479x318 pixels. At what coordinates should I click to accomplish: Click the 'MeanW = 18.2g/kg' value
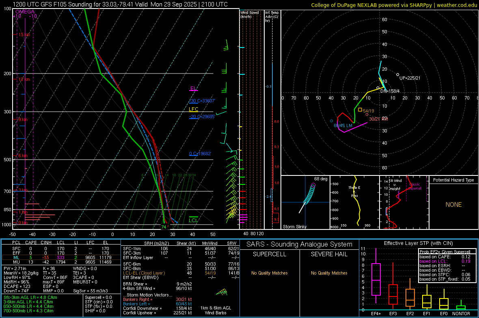tap(21, 273)
